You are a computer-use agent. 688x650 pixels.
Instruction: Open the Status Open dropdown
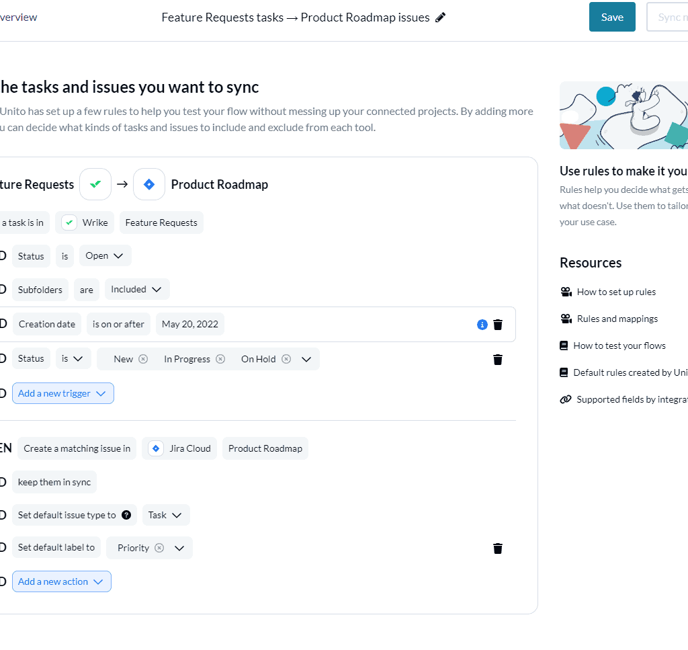pos(105,256)
